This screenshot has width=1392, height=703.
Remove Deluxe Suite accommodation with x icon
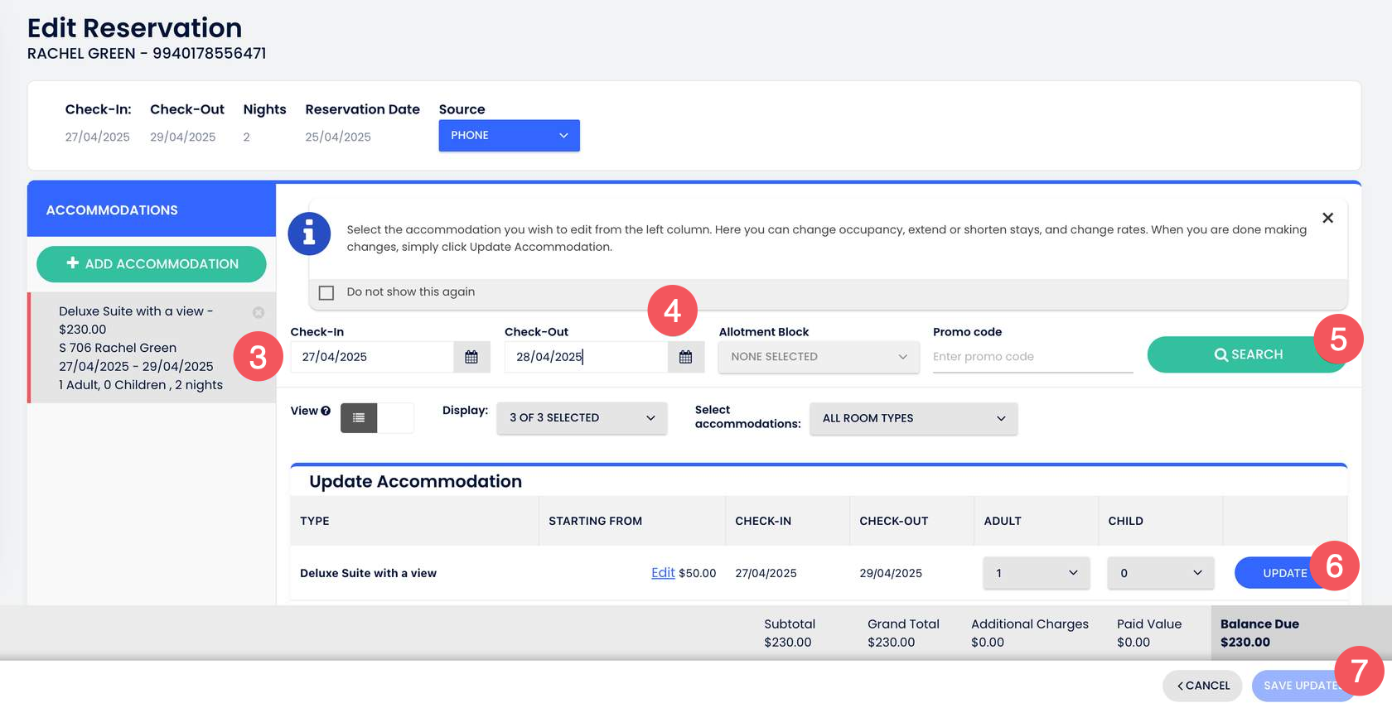pos(259,312)
